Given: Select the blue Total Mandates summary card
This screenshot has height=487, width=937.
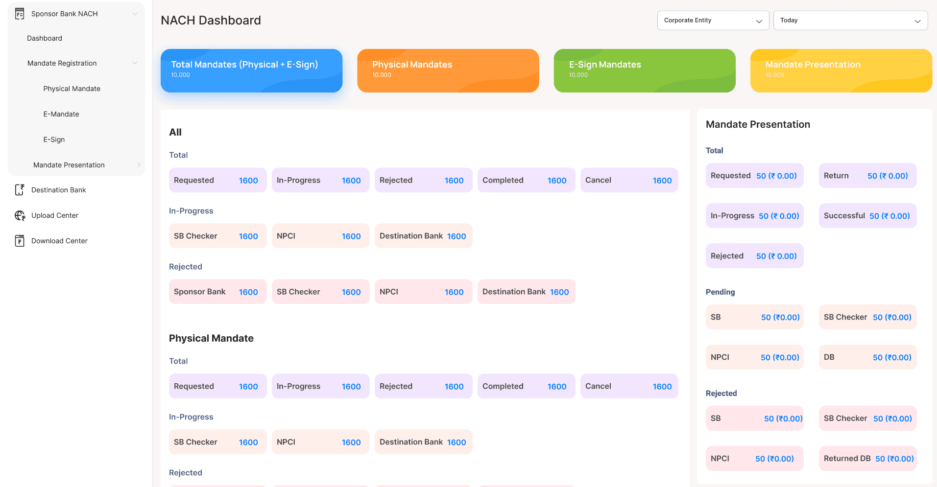Looking at the screenshot, I should tap(251, 70).
